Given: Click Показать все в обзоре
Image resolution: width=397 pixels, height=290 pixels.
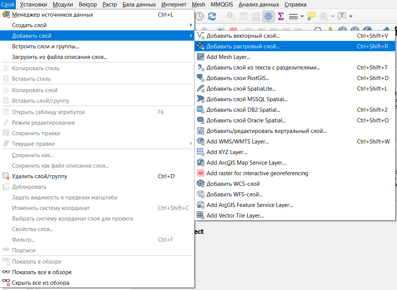Looking at the screenshot, I should click(x=41, y=272).
